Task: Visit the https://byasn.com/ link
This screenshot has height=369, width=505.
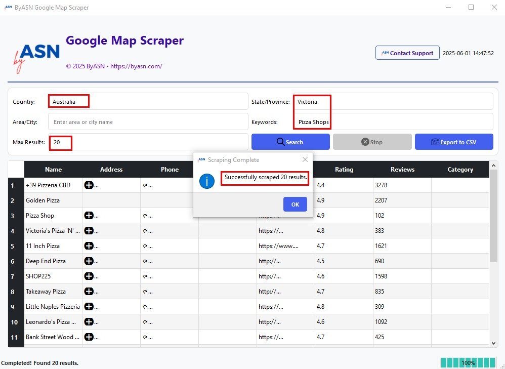Action: pos(136,66)
